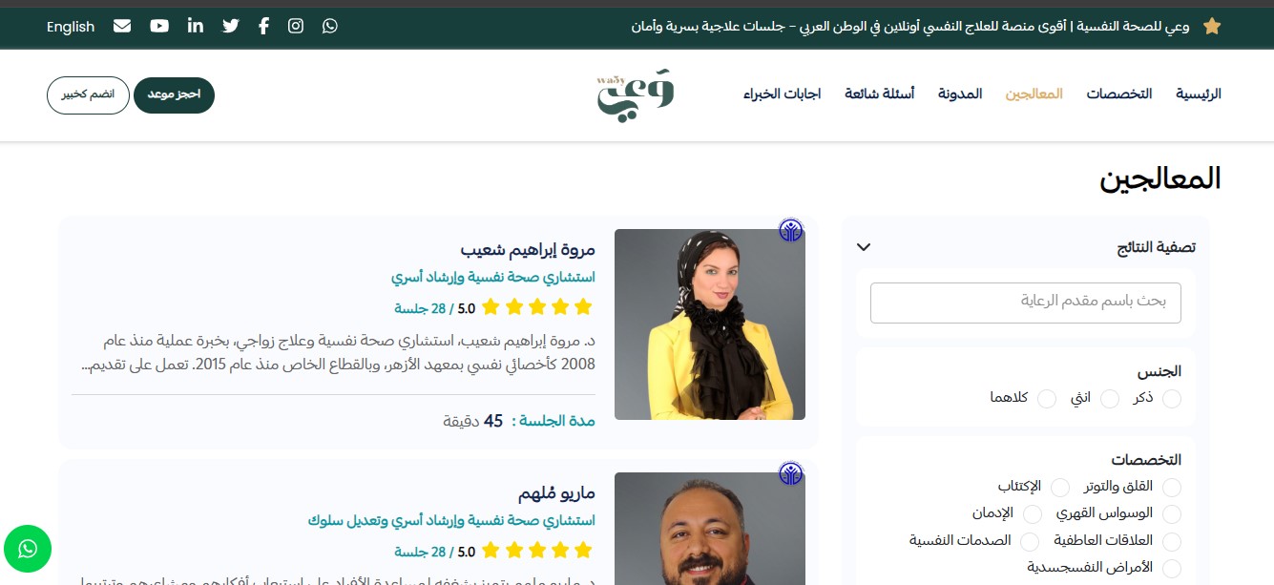The height and width of the screenshot is (585, 1274).
Task: Click the احجز موعد button
Action: [x=174, y=95]
